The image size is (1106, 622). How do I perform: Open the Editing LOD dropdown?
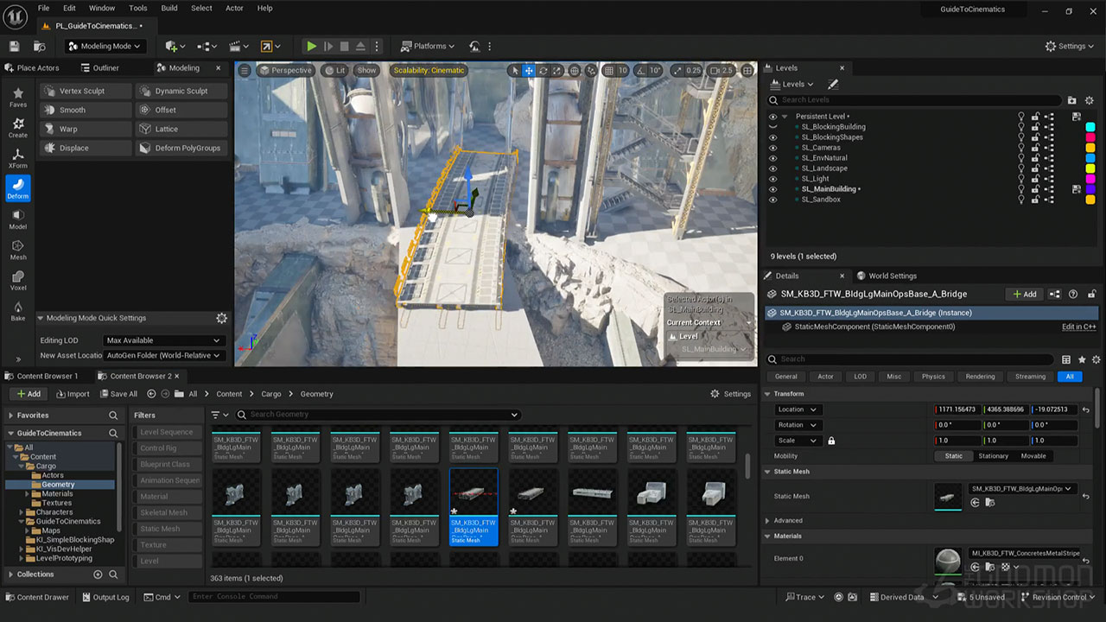tap(162, 340)
